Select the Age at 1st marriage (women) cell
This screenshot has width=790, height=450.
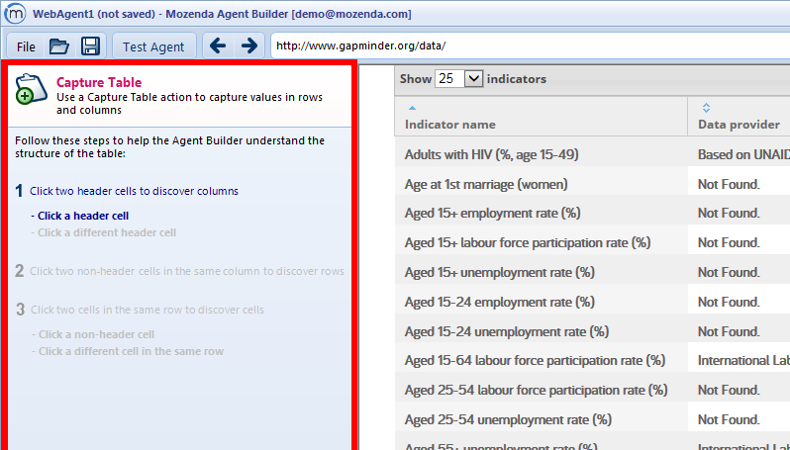[486, 184]
